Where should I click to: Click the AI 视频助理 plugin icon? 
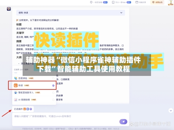coord(16,99)
